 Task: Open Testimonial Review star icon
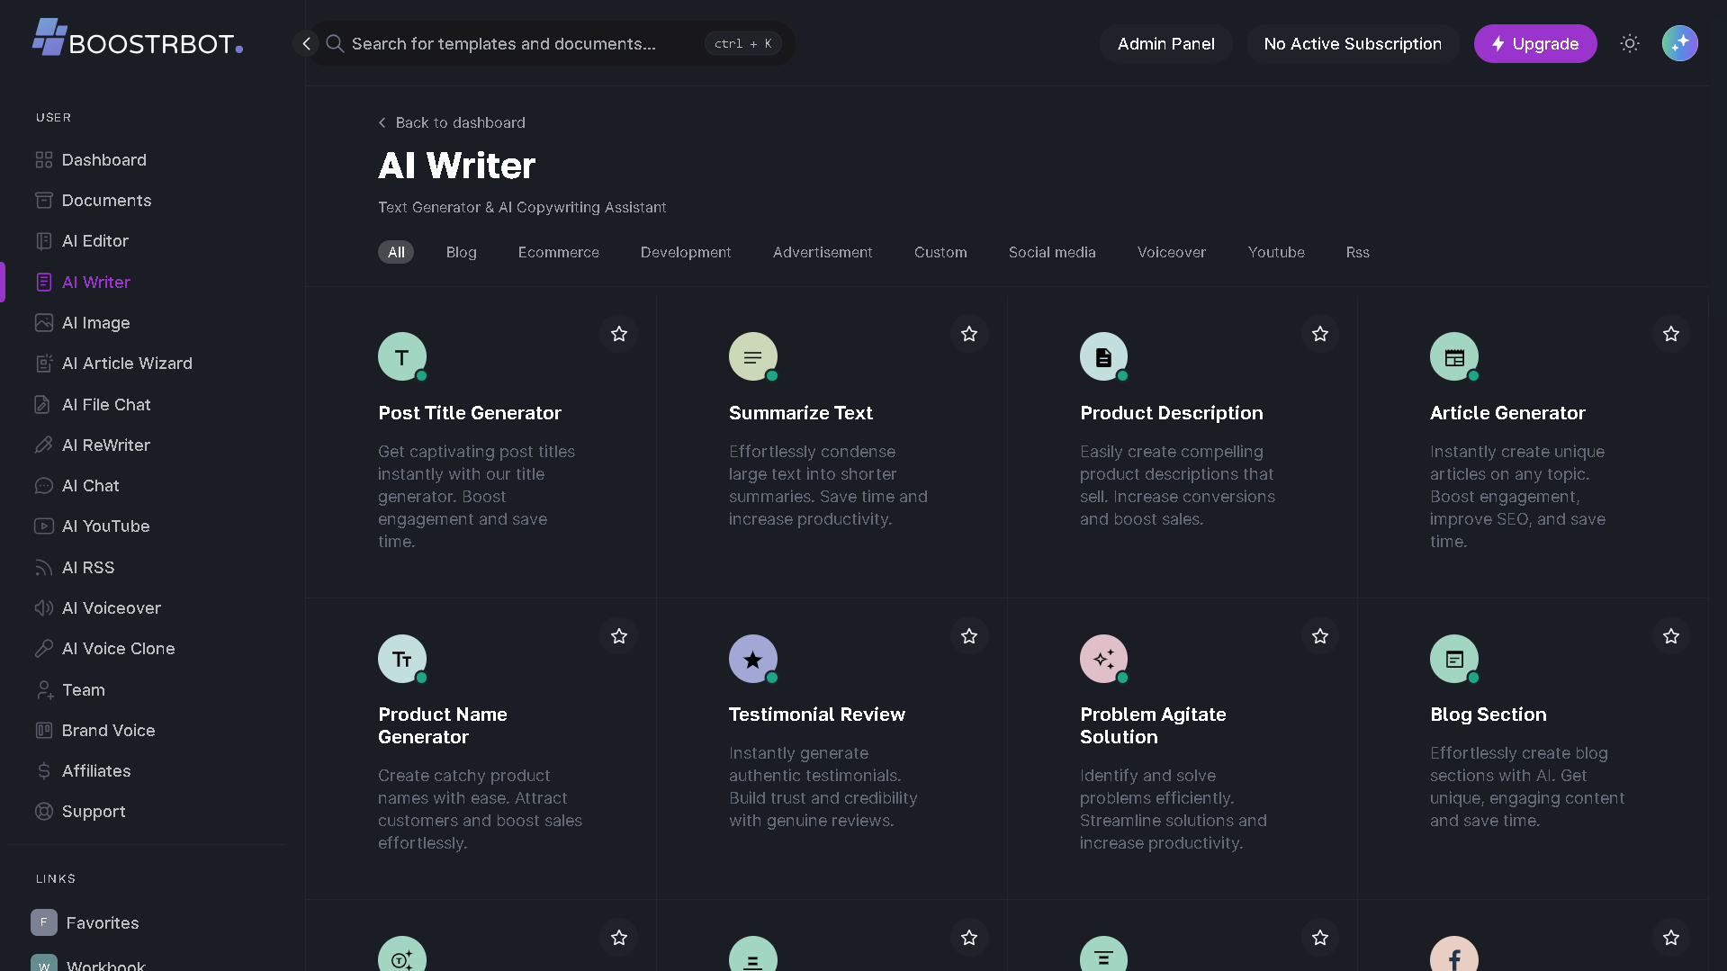click(753, 660)
